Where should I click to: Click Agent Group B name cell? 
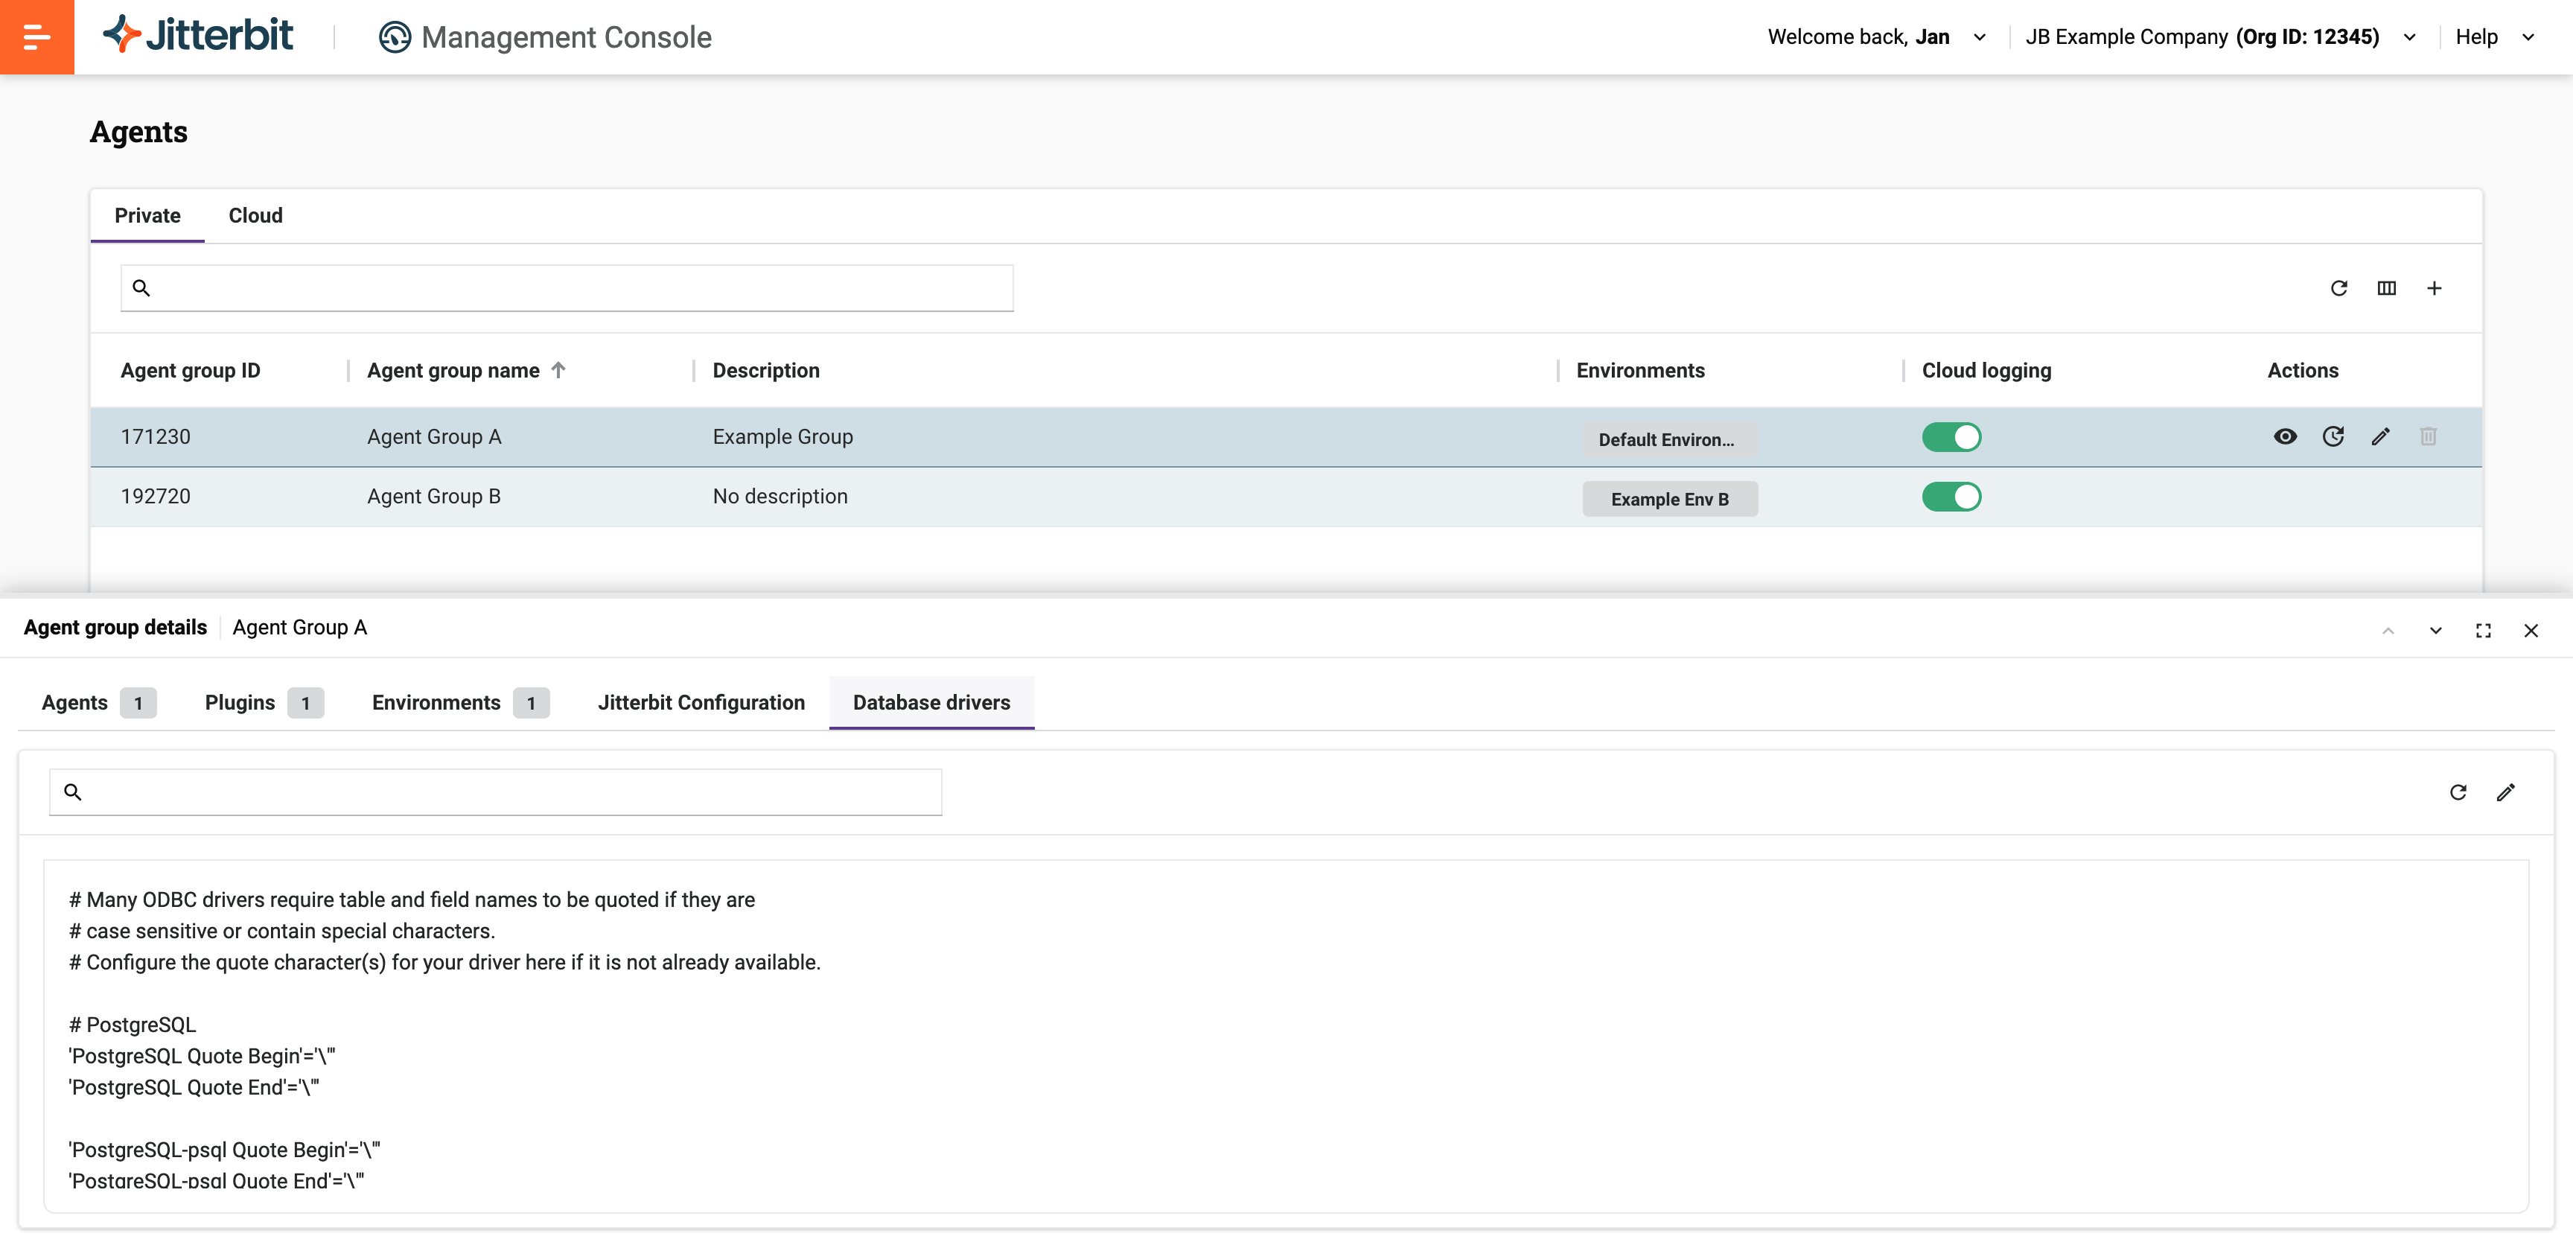435,497
